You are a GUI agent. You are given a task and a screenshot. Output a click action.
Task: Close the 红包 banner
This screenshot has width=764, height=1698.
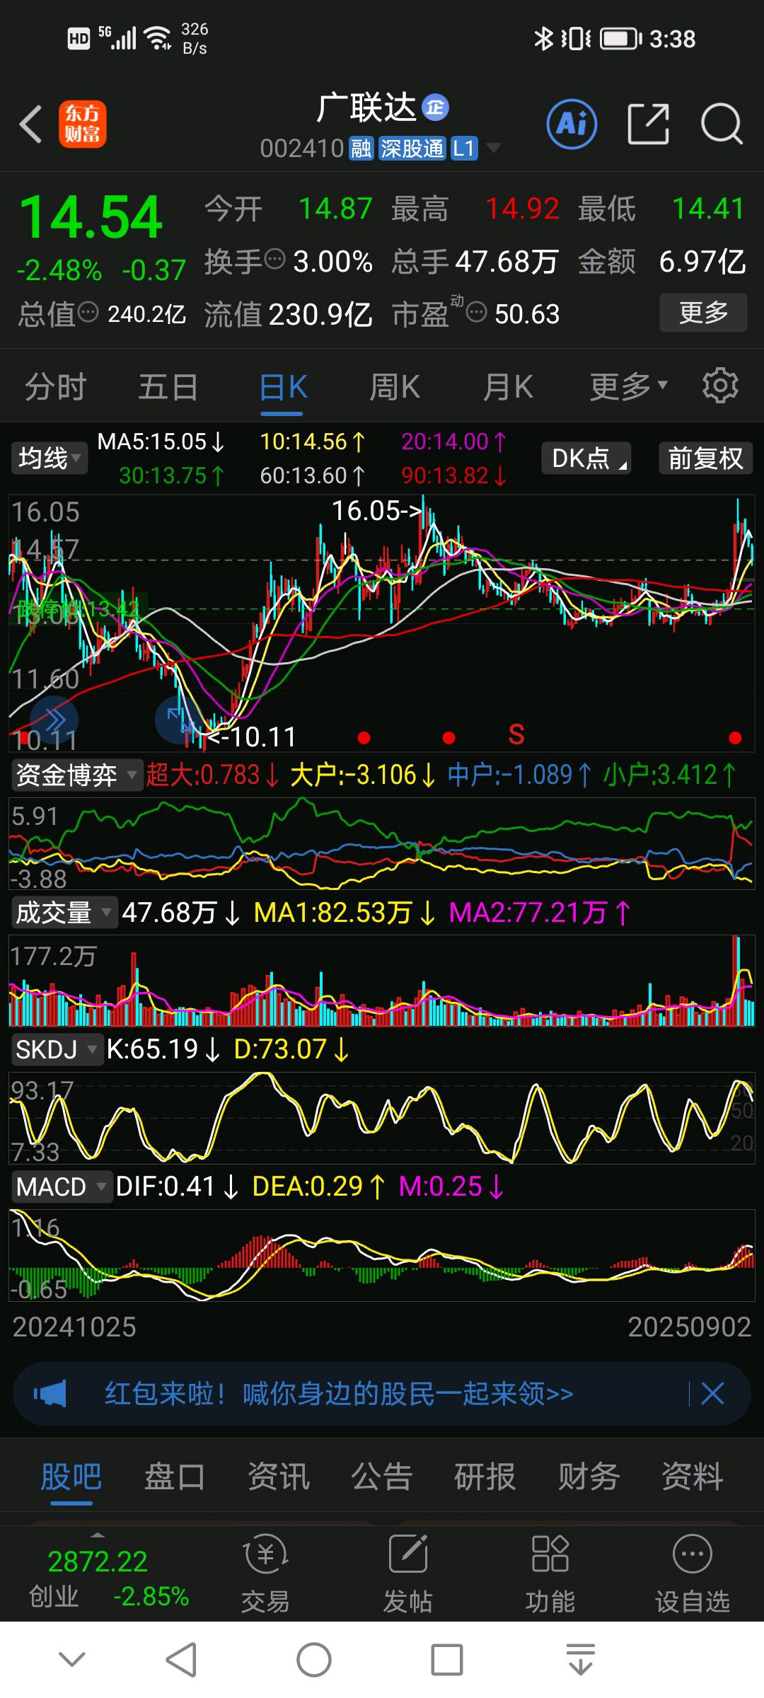point(712,1394)
